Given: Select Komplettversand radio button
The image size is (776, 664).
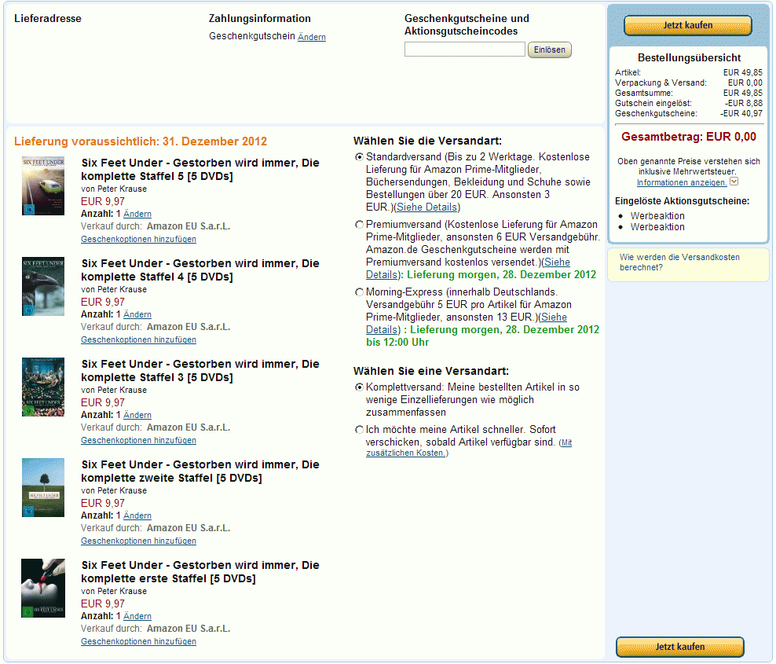Looking at the screenshot, I should pyautogui.click(x=359, y=387).
